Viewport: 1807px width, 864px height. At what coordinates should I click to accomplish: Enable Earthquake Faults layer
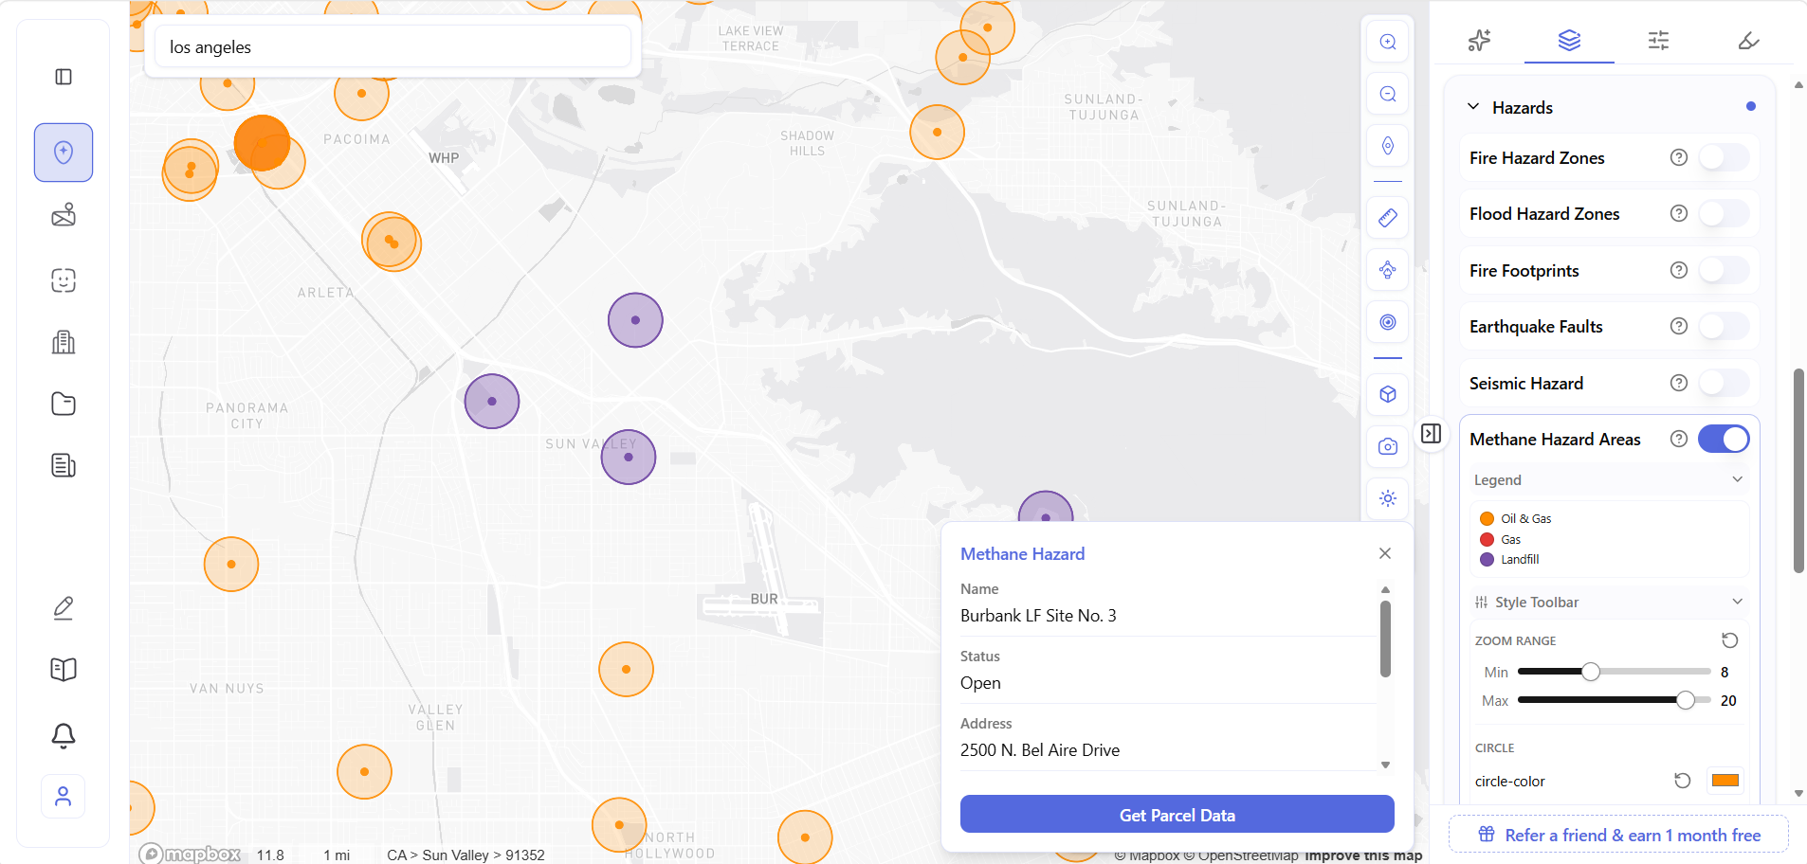1724,326
